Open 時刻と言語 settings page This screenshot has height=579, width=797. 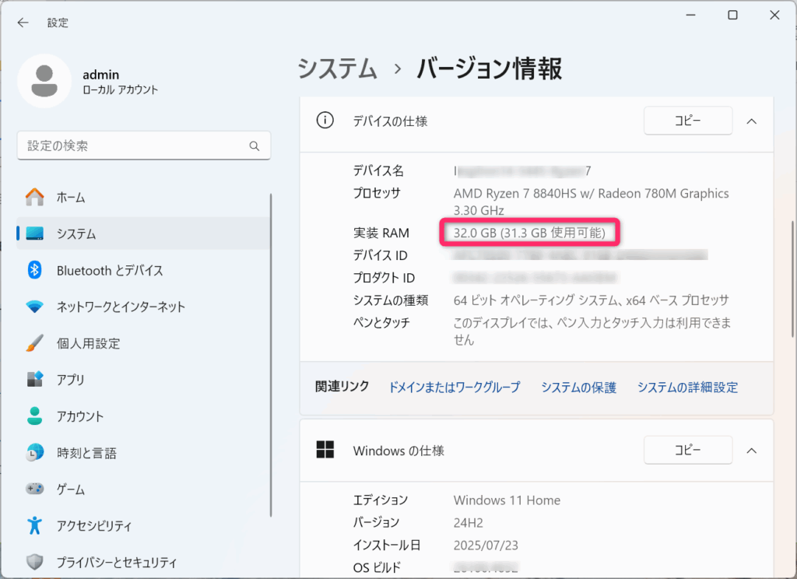[x=143, y=453]
